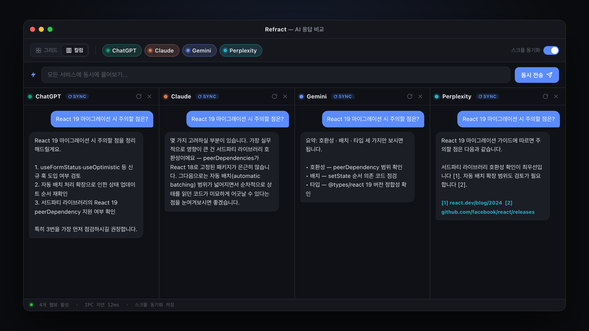Click the Claude response starting '몇 가지 고려하실 부분이'
589x331 pixels.
click(x=222, y=171)
